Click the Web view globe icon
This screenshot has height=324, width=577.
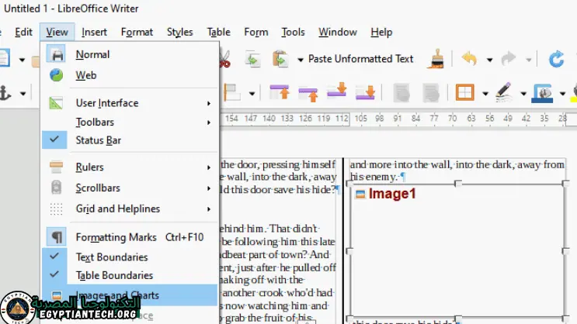point(56,75)
